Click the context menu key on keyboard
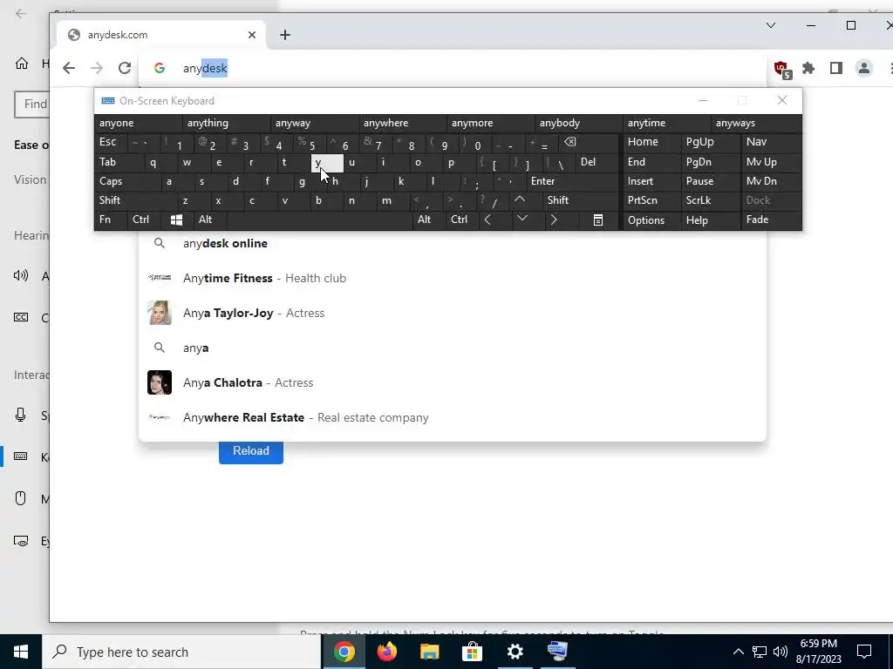This screenshot has width=893, height=669. (598, 220)
